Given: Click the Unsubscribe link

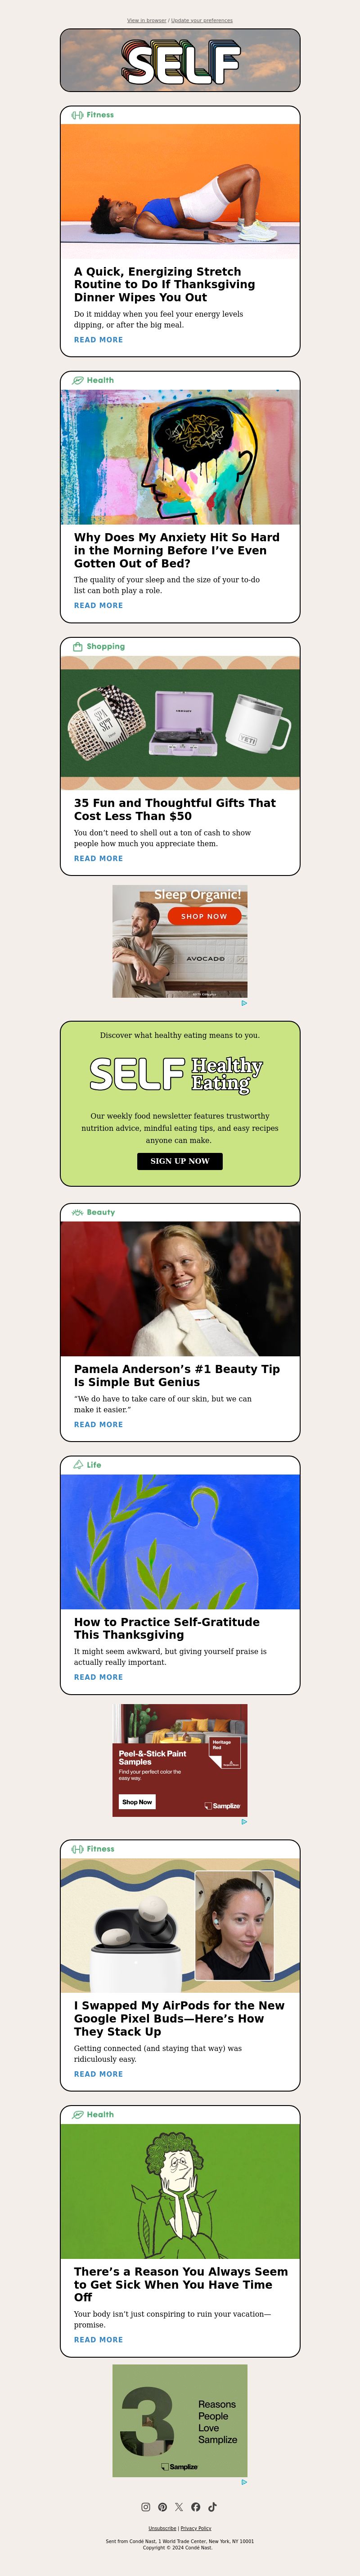Looking at the screenshot, I should point(162,2528).
